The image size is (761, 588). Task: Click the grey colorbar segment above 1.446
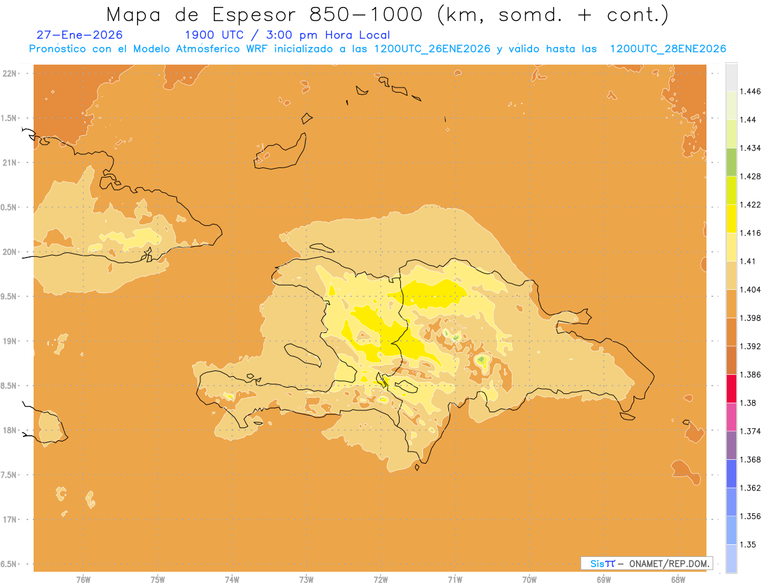pos(731,77)
